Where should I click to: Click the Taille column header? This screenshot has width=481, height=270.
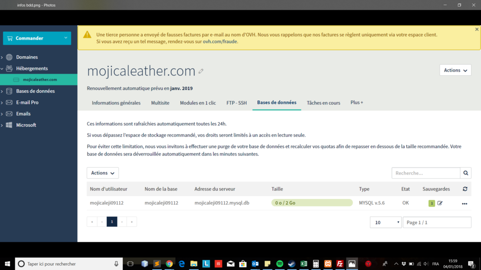pos(277,189)
